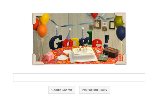The width and height of the screenshot is (159, 110).
Task: Click the green letter l in the doodle
Action: click(x=90, y=38)
